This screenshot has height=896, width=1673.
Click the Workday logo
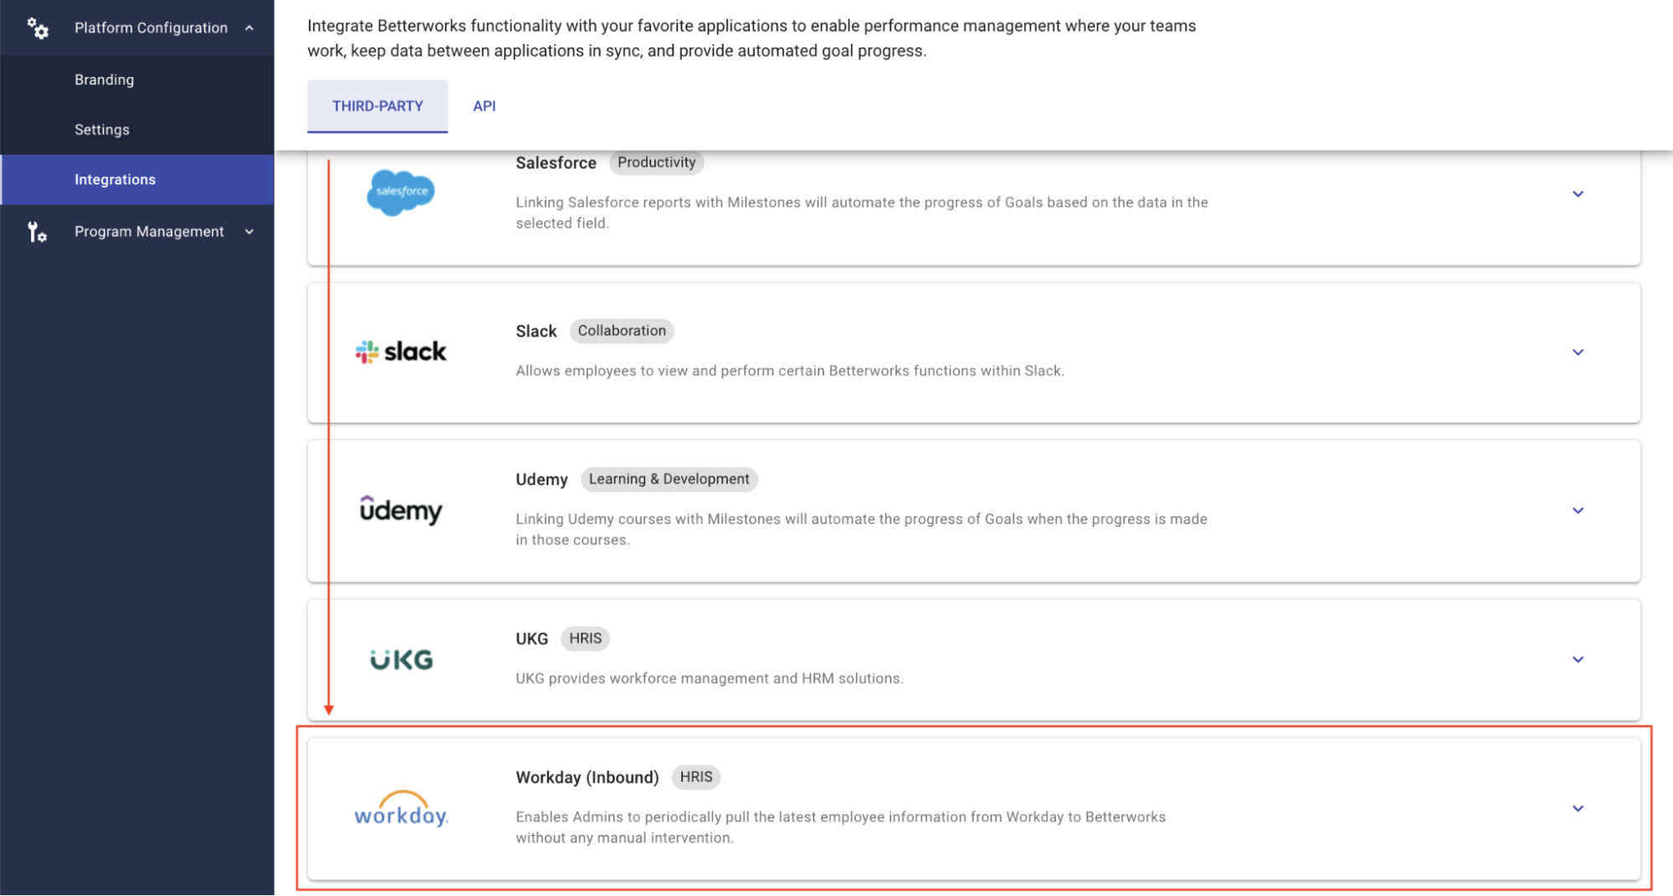tap(401, 809)
